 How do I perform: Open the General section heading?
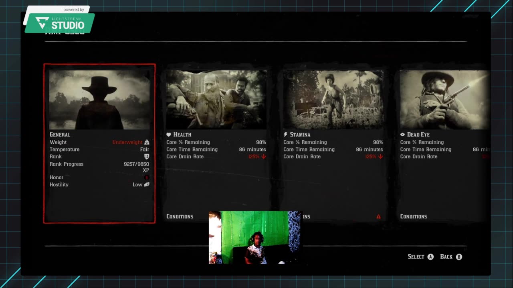pos(60,135)
